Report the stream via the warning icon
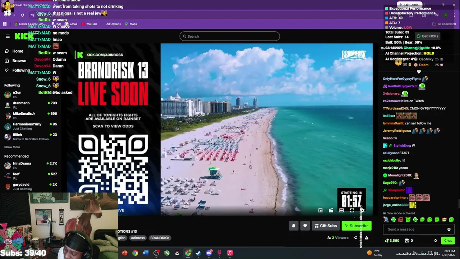This screenshot has height=259, width=460. (367, 238)
